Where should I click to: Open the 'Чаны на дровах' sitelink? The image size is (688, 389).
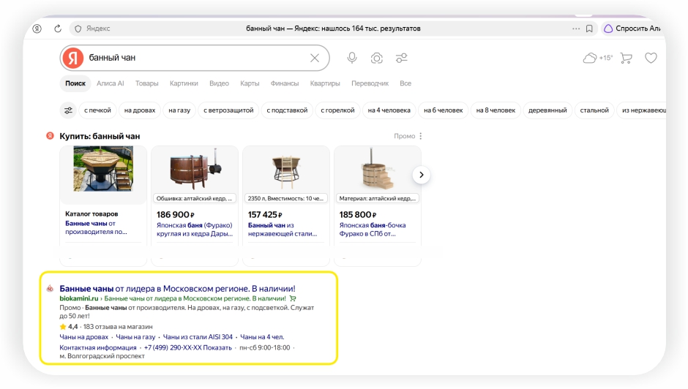[x=84, y=337]
